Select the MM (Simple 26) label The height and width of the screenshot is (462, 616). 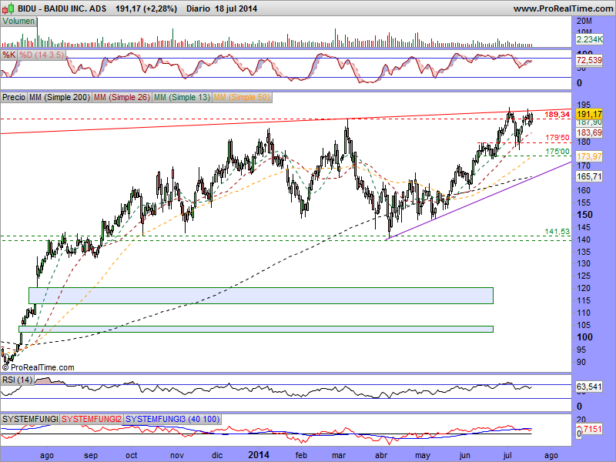(122, 97)
